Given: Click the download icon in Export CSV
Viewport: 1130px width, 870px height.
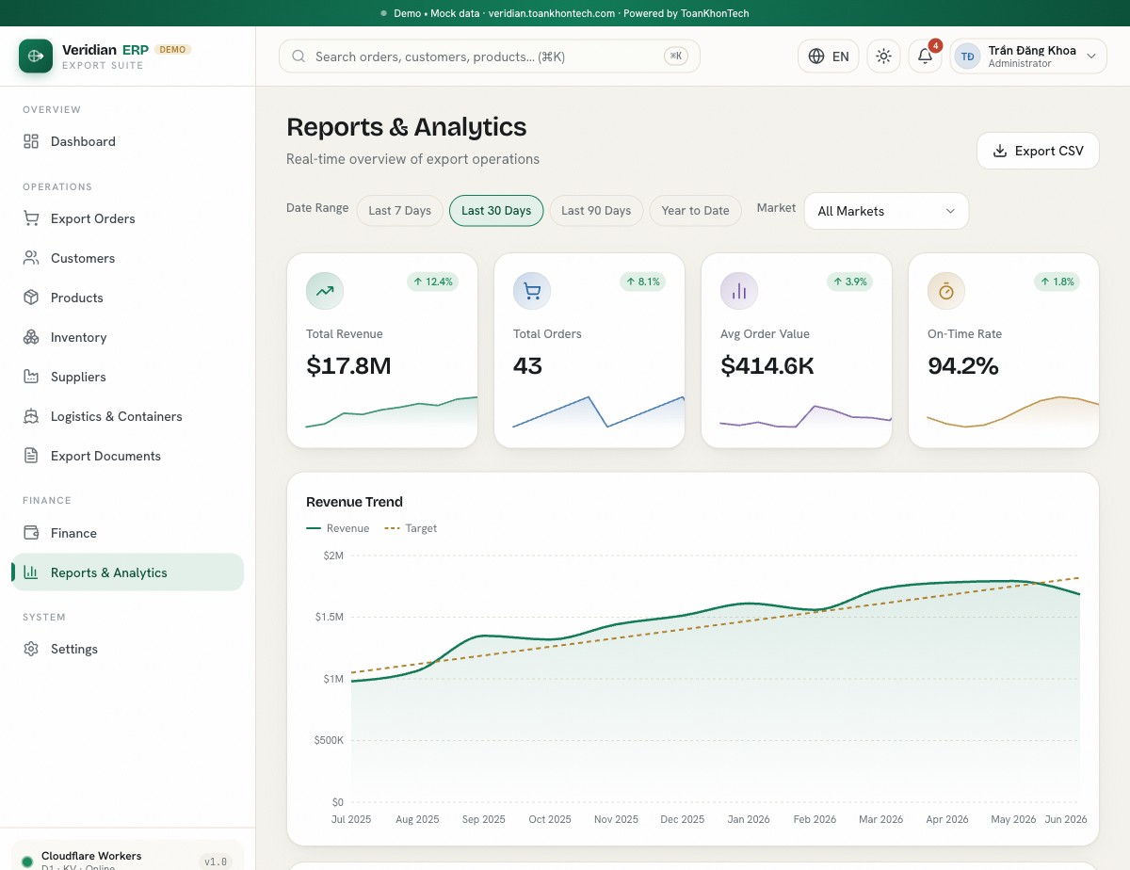Looking at the screenshot, I should point(1000,151).
